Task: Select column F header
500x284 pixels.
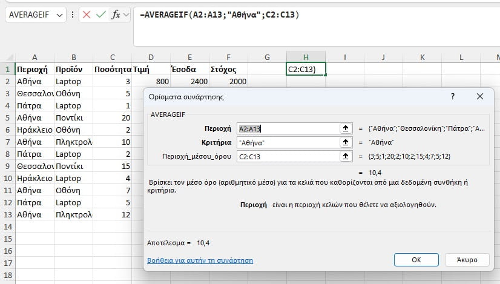Action: point(228,57)
